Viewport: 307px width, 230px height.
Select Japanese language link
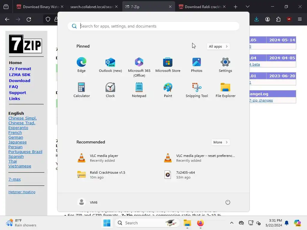click(17, 142)
